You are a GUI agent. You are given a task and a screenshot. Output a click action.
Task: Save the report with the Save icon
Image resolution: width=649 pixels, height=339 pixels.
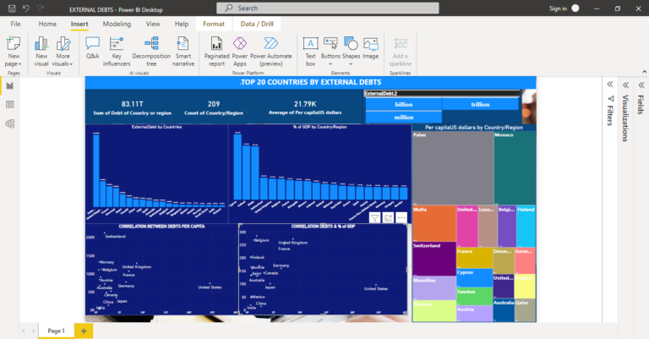point(12,8)
